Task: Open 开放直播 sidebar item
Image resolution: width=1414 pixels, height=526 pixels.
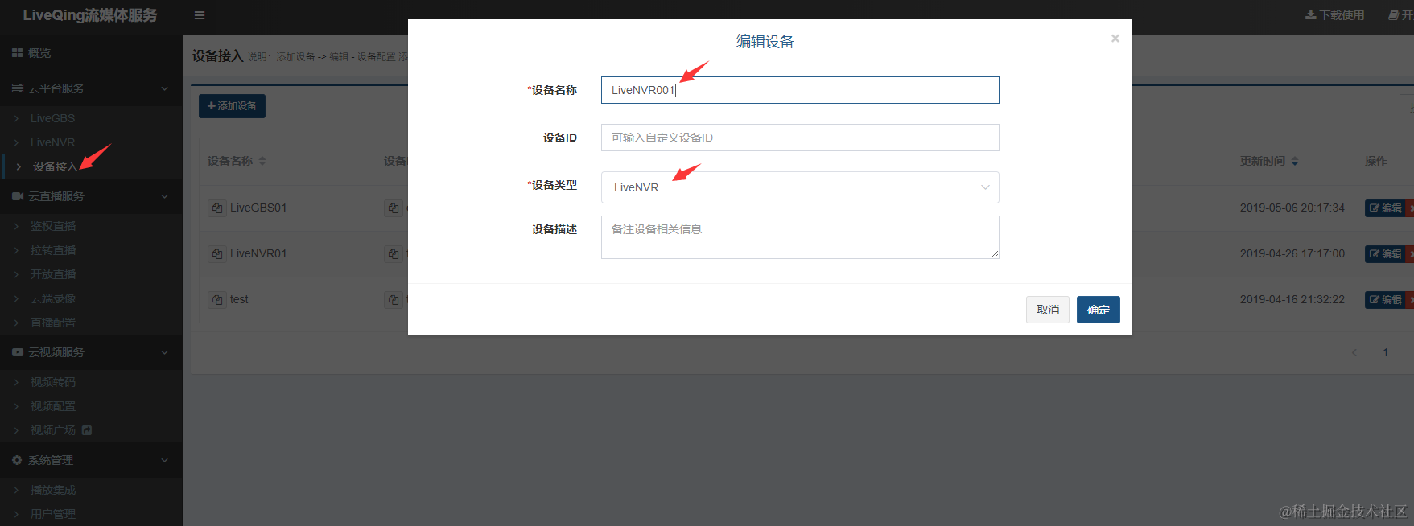Action: 53,274
